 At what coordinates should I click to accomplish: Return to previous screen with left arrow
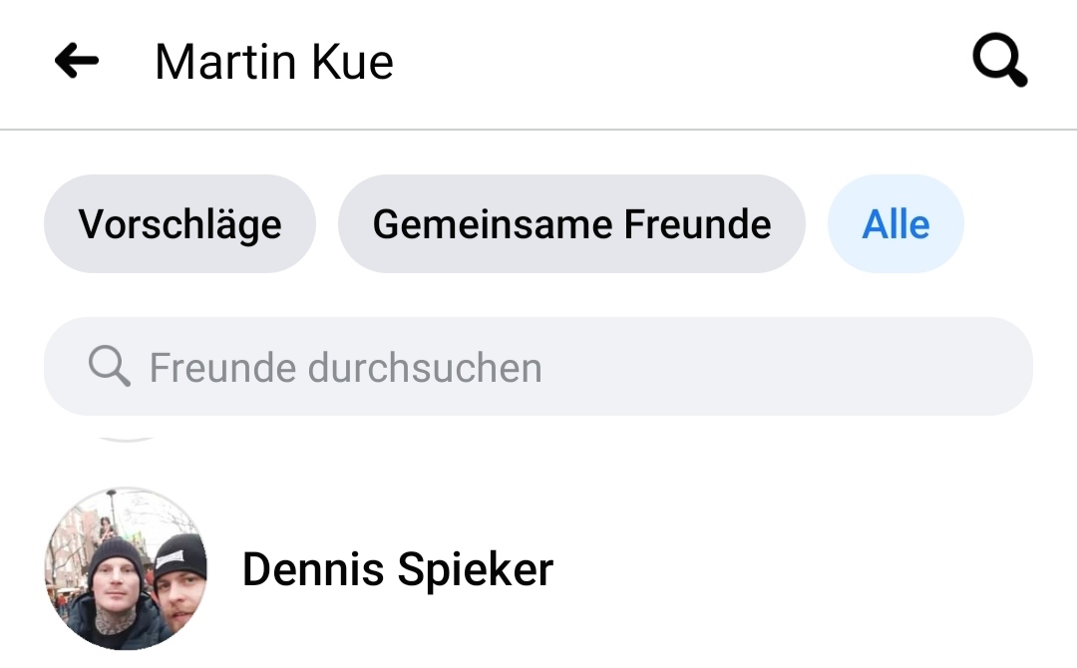click(x=77, y=62)
